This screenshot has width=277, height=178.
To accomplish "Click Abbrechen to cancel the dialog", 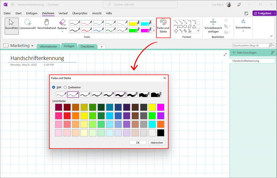I will (157, 142).
